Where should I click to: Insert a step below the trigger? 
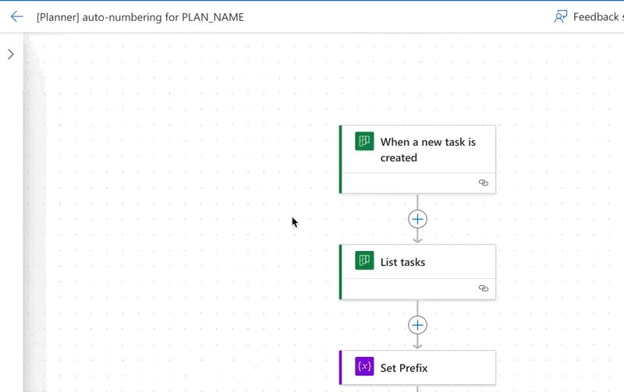pos(417,219)
